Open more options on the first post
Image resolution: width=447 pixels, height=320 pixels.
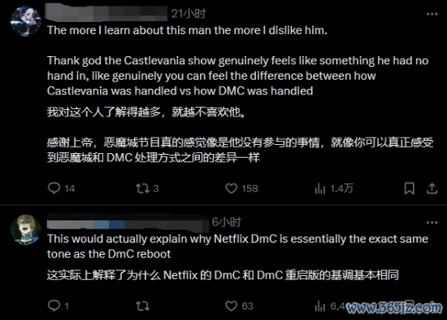pyautogui.click(x=432, y=14)
